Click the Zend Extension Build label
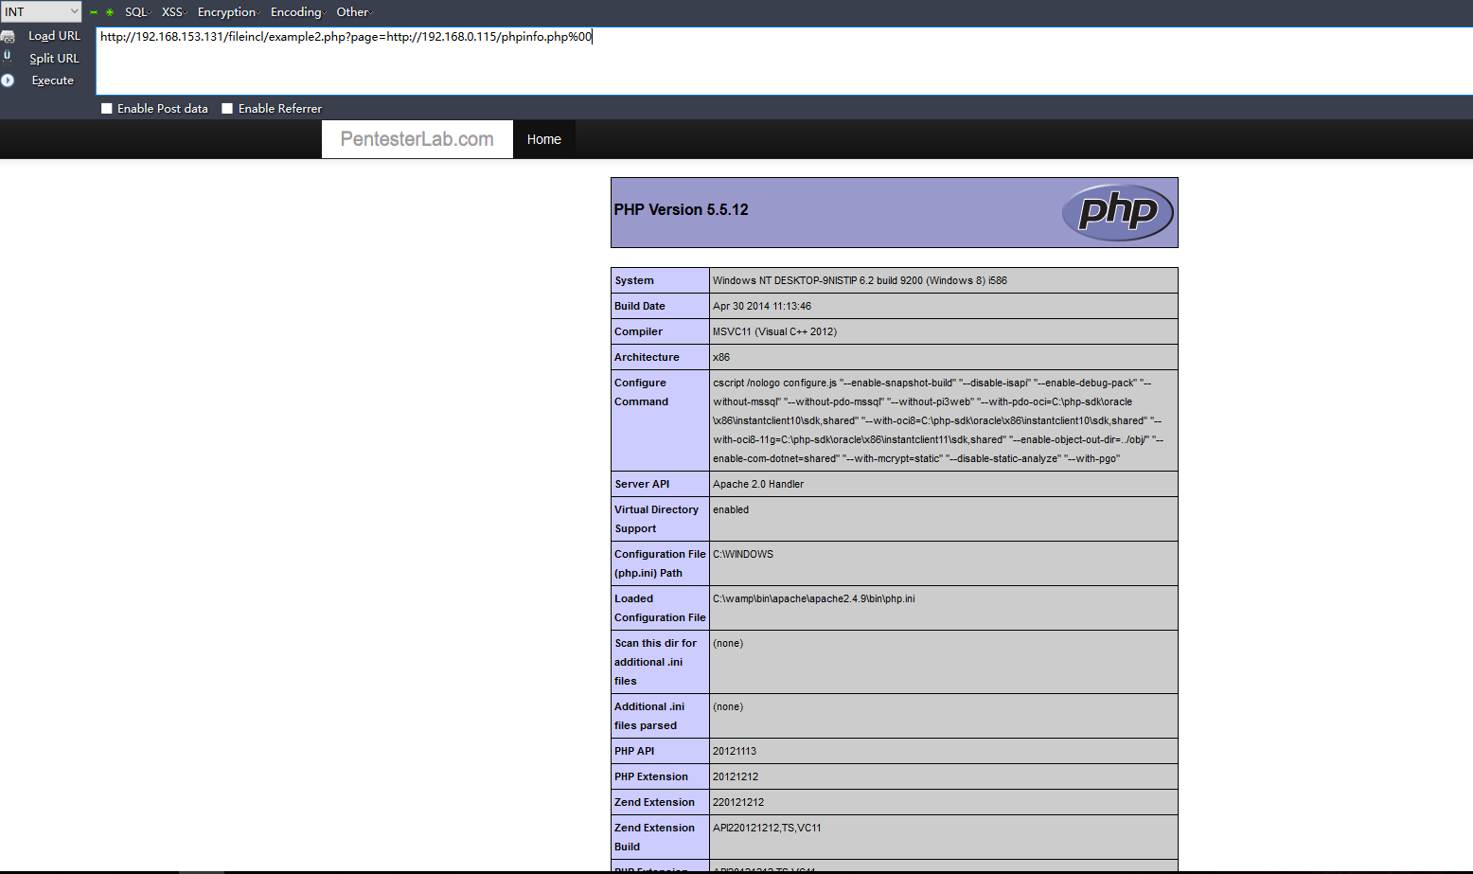Viewport: 1473px width, 874px height. pyautogui.click(x=654, y=837)
